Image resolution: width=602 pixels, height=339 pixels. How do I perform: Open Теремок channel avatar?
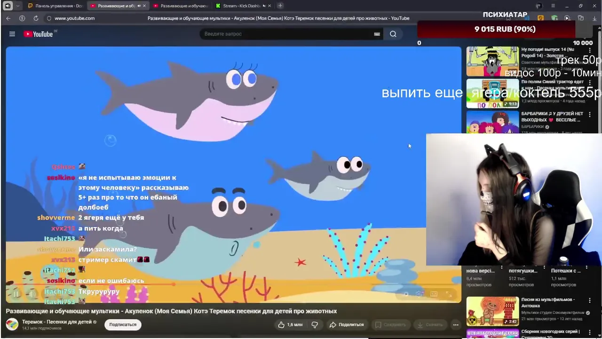point(12,324)
